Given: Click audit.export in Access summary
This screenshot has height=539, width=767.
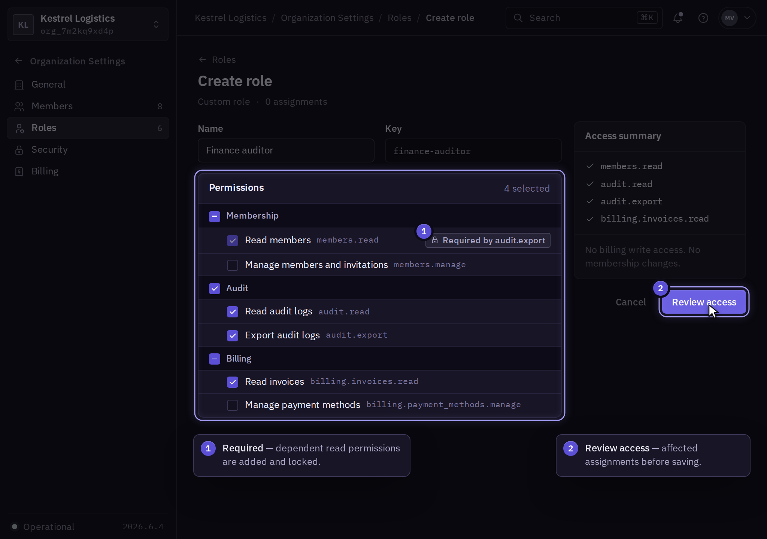Looking at the screenshot, I should [x=631, y=201].
